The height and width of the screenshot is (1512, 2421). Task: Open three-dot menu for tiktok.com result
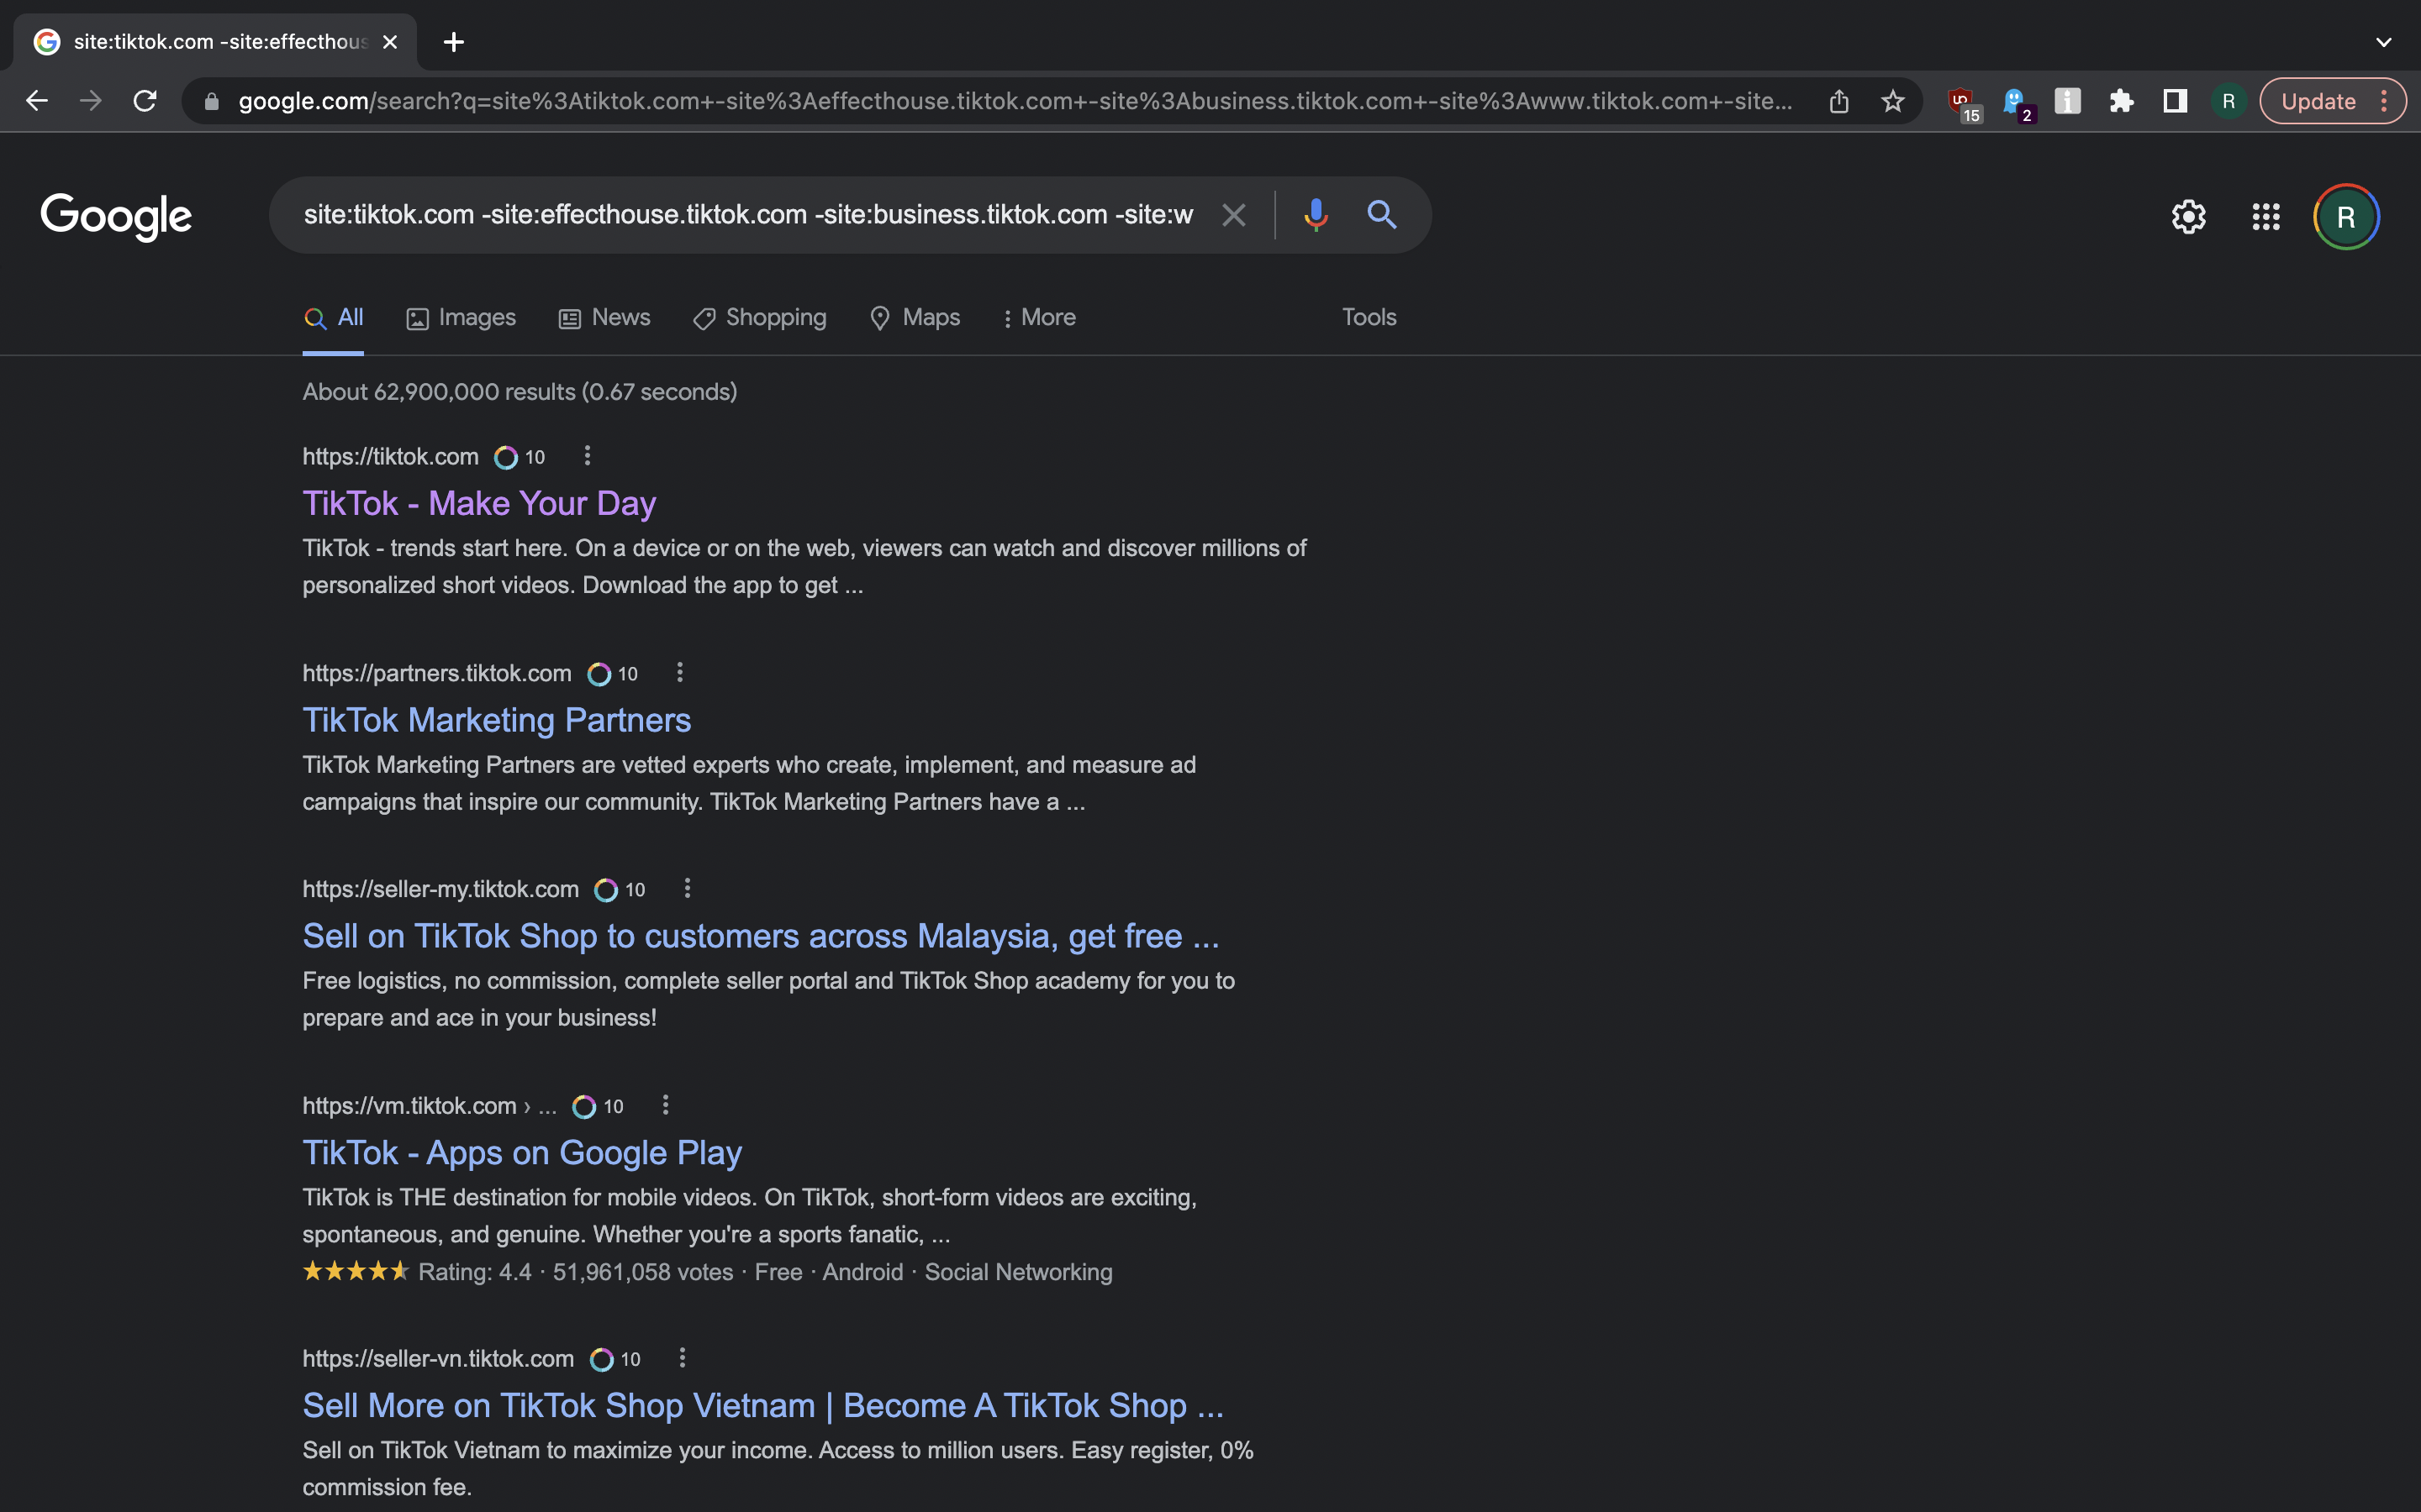(588, 456)
